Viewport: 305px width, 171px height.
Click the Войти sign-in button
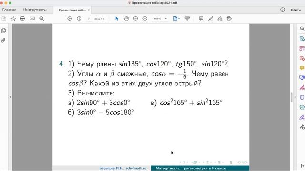(x=295, y=10)
